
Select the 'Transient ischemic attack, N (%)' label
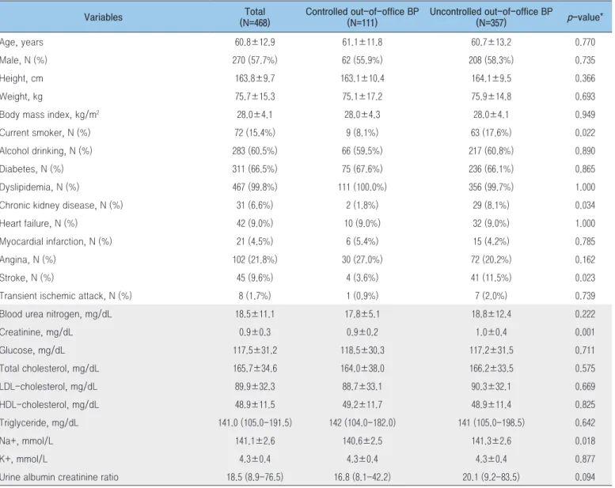pyautogui.click(x=66, y=296)
